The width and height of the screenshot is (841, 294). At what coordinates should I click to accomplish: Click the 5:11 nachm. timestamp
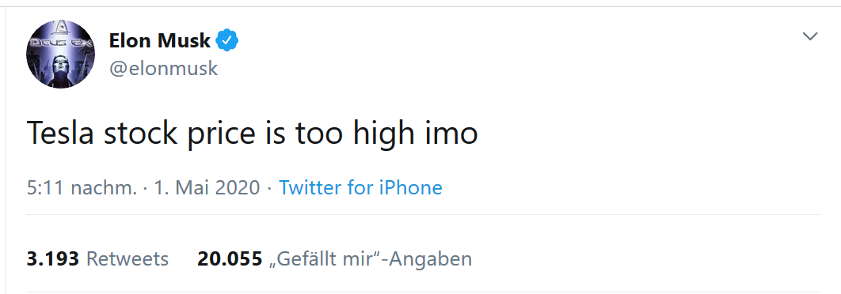click(82, 188)
